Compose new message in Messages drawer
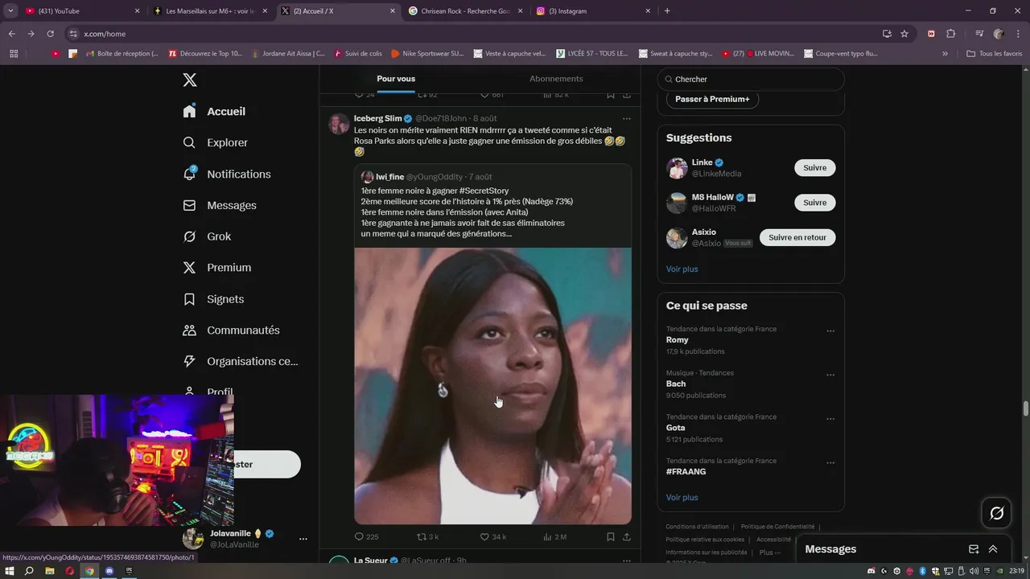1030x579 pixels. pyautogui.click(x=974, y=549)
